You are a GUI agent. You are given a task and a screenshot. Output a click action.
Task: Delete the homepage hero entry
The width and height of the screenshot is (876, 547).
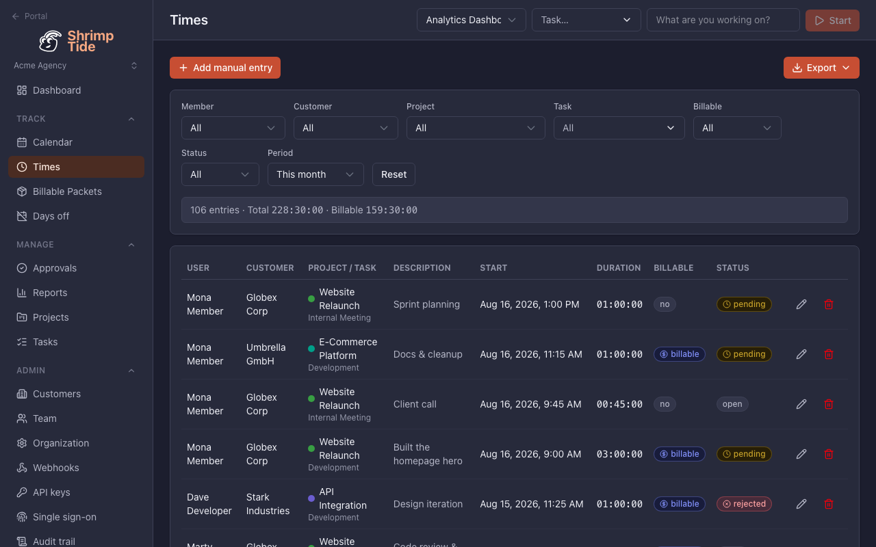[829, 454]
